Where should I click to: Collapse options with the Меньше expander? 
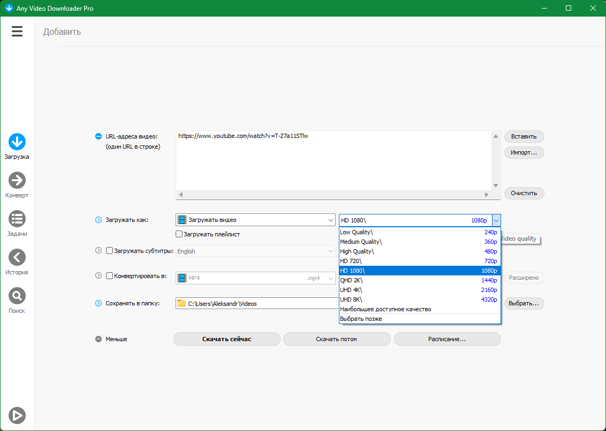point(98,339)
